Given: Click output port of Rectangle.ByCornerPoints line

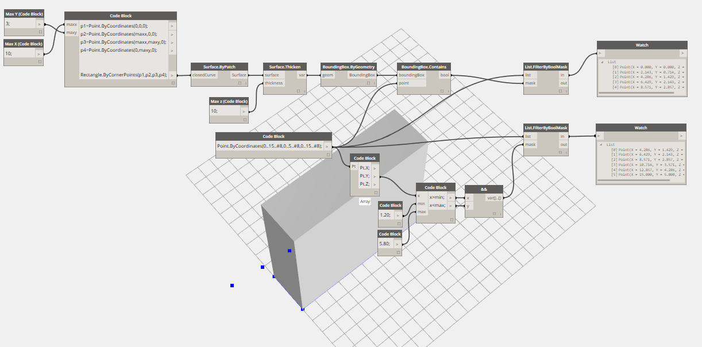Looking at the screenshot, I should click(172, 75).
